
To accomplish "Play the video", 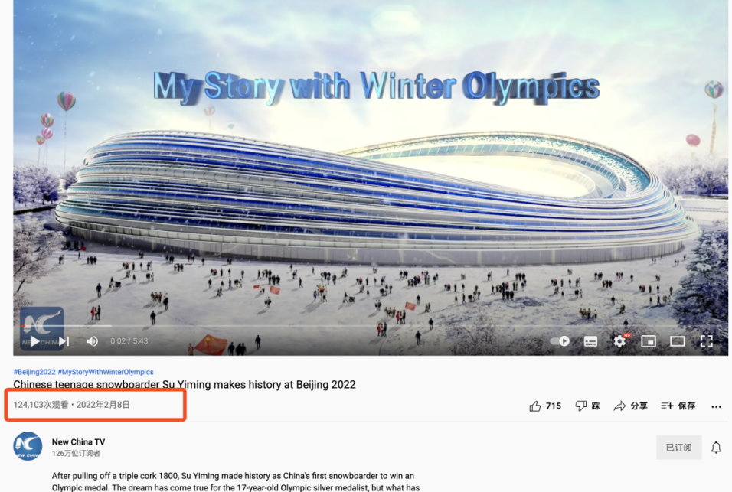I will (x=34, y=341).
